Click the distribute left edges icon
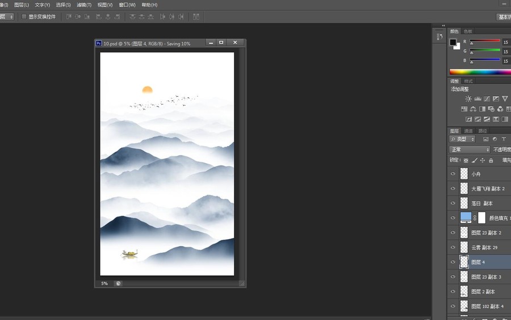This screenshot has width=511, height=320. pos(162,16)
